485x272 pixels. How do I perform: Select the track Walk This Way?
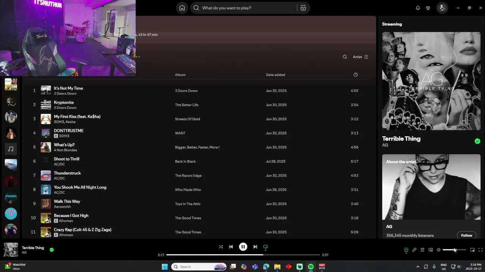[67, 201]
